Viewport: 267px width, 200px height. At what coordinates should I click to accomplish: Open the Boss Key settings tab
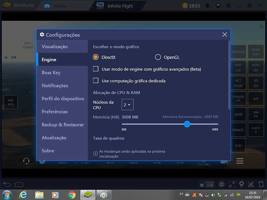click(x=62, y=73)
